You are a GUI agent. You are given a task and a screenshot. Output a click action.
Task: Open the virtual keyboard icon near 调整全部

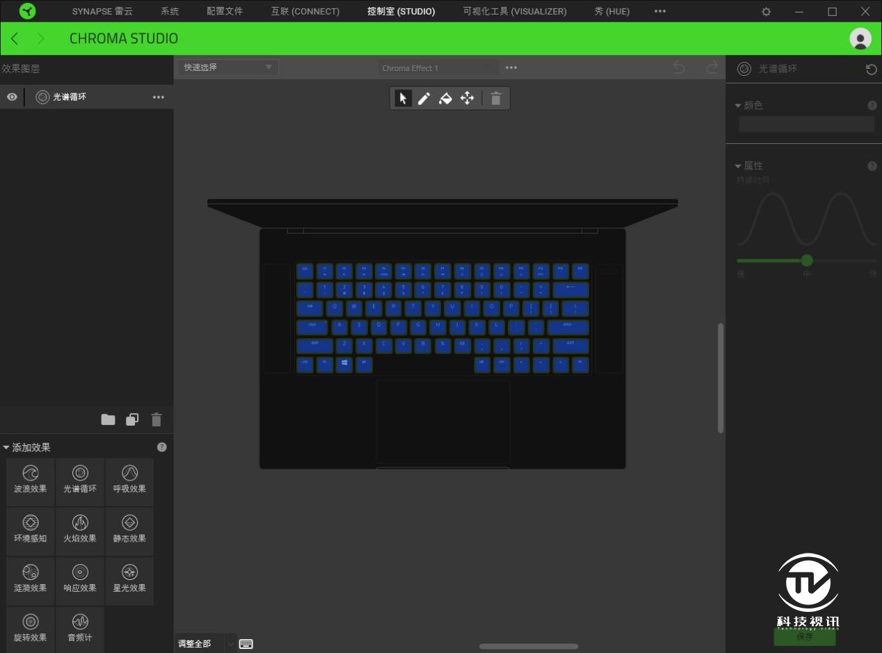pos(246,643)
